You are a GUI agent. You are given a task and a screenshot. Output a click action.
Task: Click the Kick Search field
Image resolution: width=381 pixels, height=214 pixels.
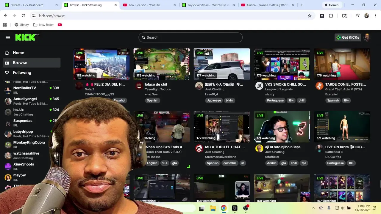[x=190, y=37]
